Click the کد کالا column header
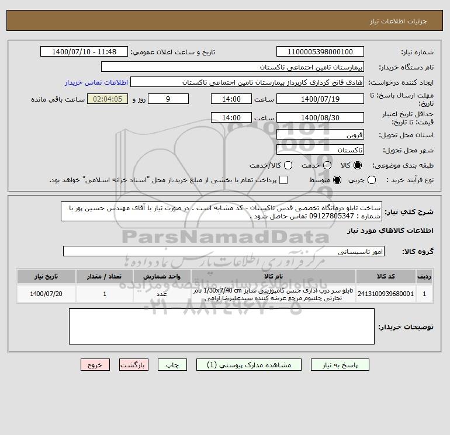The height and width of the screenshot is (435, 450). (x=386, y=276)
